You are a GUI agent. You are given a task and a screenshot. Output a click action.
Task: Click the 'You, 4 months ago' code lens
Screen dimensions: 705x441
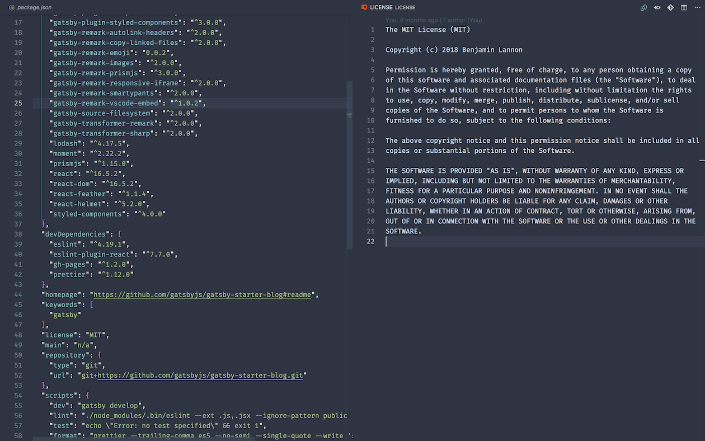(411, 20)
